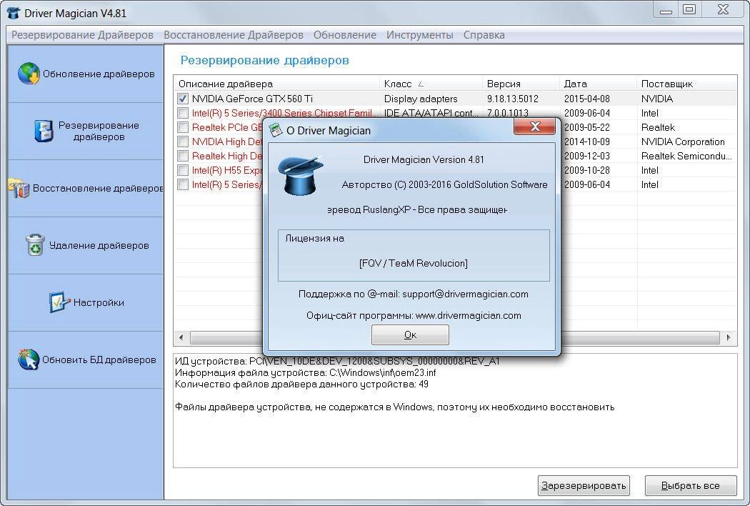Close the О Driver Magician dialog
The image size is (750, 506).
[x=534, y=126]
